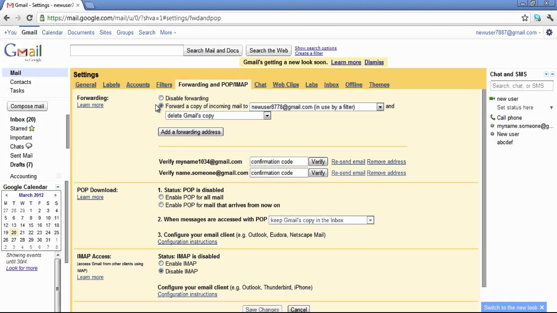
Task: Reload the page with refresh icon
Action: (30, 18)
